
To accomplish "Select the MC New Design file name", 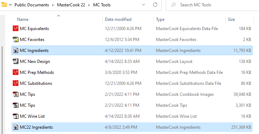I will coord(35,62).
